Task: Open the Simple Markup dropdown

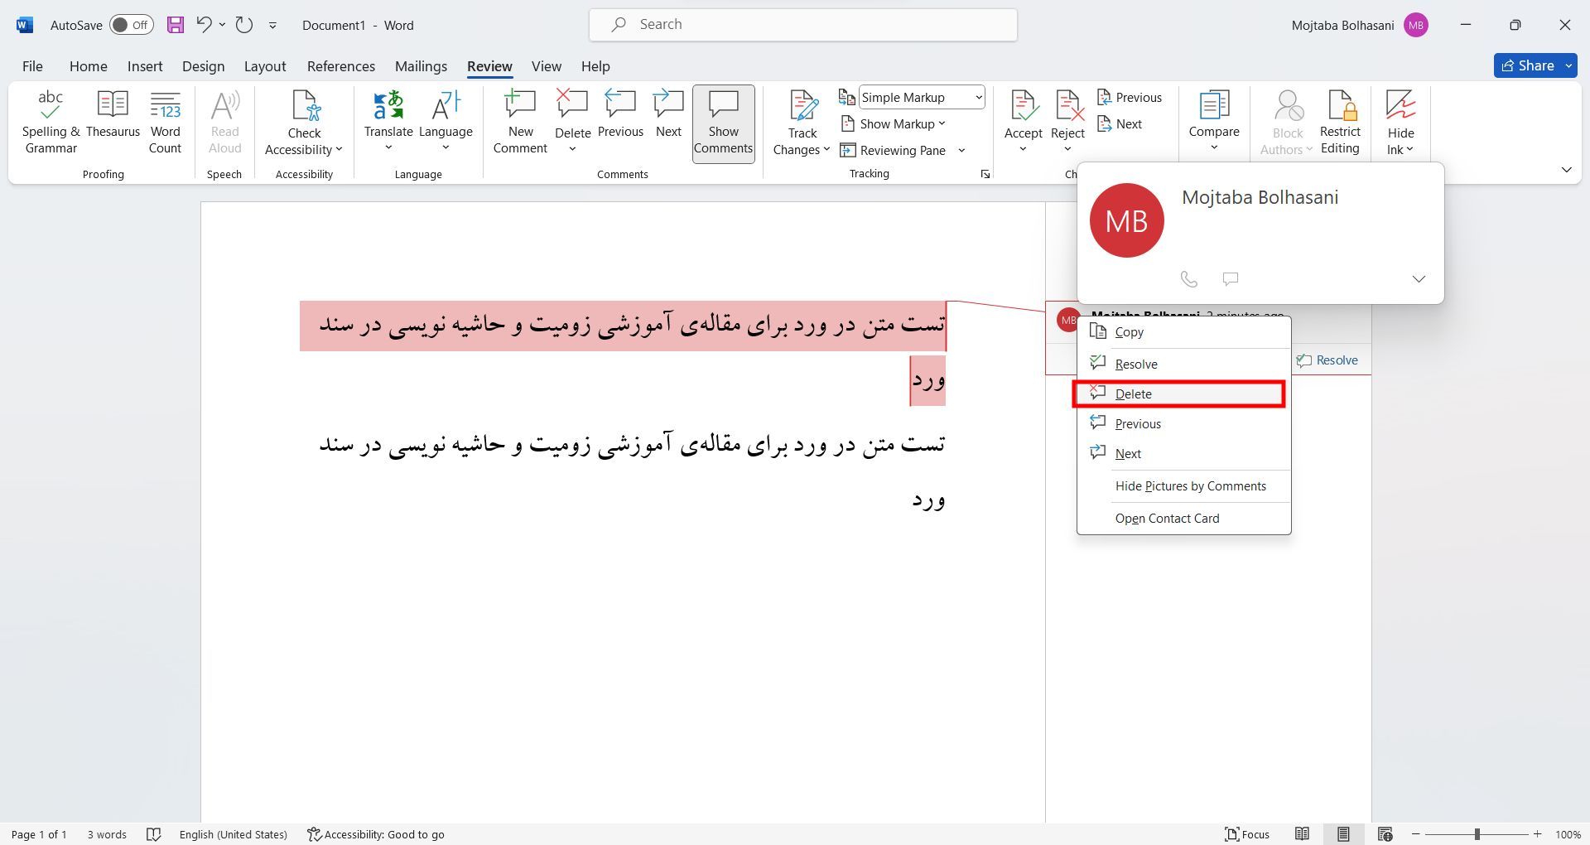Action: click(922, 98)
